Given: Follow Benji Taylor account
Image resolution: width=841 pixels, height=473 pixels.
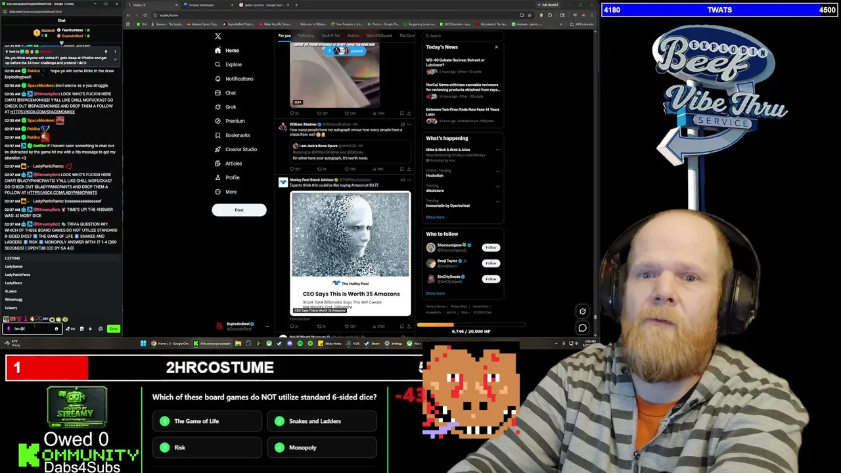Looking at the screenshot, I should [x=491, y=263].
